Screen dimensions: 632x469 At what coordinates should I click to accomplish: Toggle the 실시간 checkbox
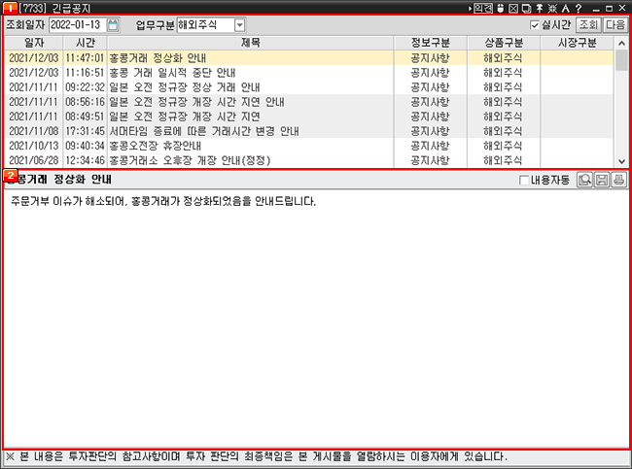pos(534,24)
